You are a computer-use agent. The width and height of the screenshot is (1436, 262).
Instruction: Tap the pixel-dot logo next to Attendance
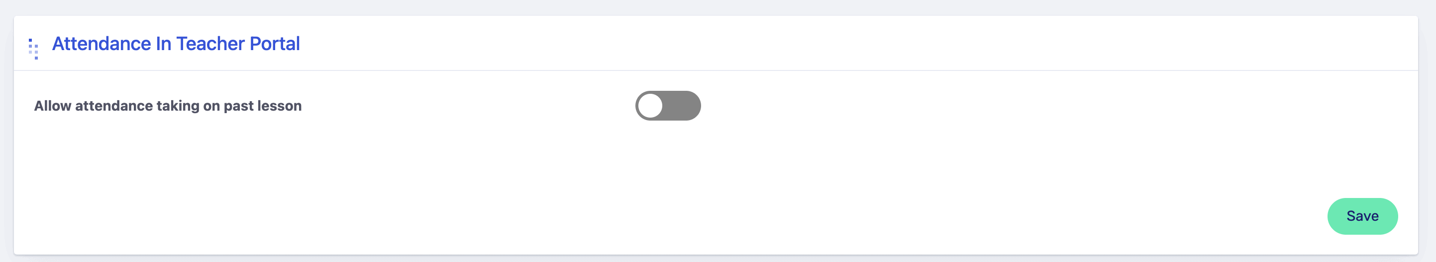click(x=33, y=49)
